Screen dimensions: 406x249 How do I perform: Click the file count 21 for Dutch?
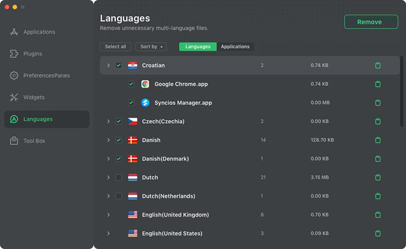coord(263,177)
